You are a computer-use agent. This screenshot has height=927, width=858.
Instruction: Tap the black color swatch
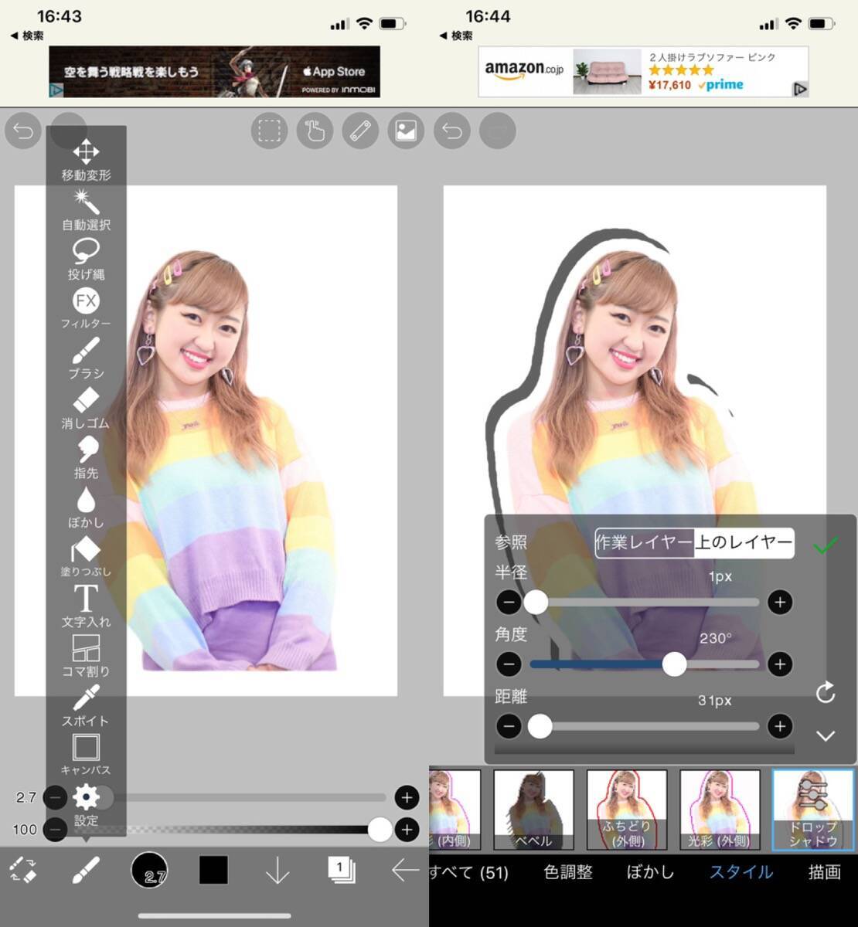pyautogui.click(x=213, y=870)
